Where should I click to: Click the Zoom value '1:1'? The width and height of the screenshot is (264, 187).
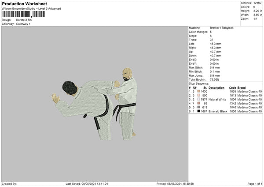(255, 19)
